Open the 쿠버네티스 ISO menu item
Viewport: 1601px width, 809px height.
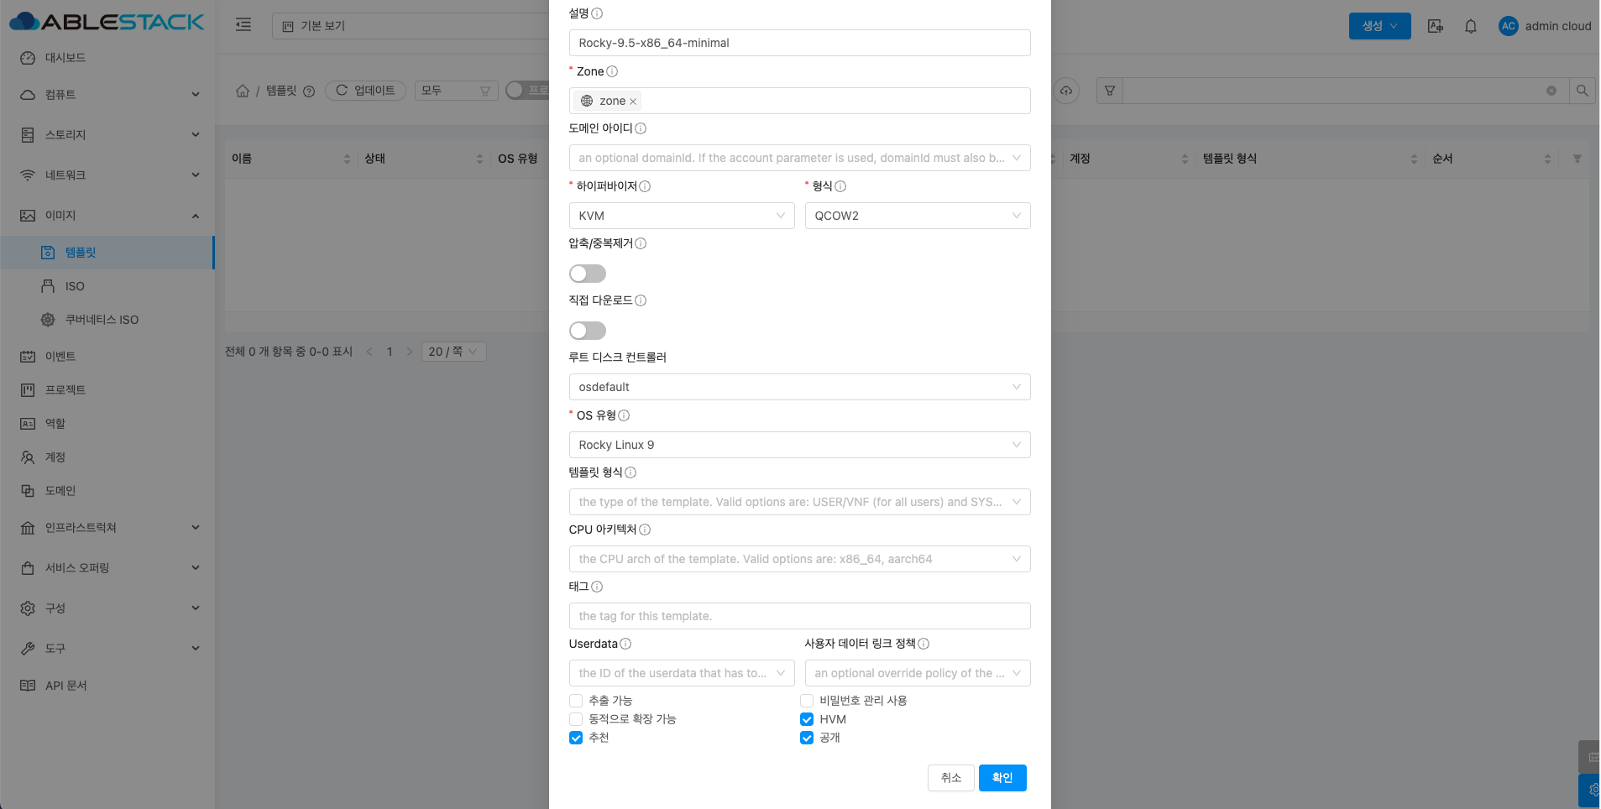pyautogui.click(x=107, y=320)
